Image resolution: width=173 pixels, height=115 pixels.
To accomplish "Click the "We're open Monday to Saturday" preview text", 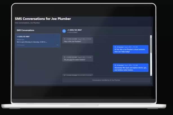I will tap(32, 42).
